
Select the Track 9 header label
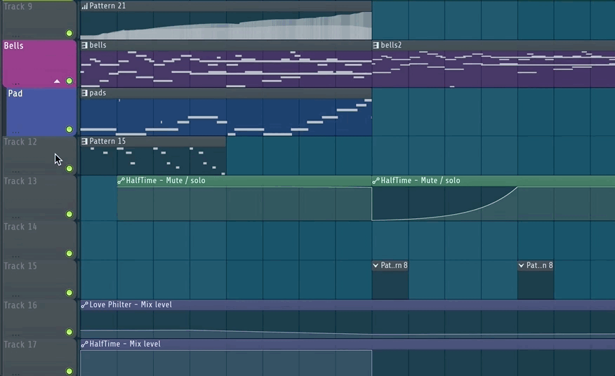pos(18,6)
